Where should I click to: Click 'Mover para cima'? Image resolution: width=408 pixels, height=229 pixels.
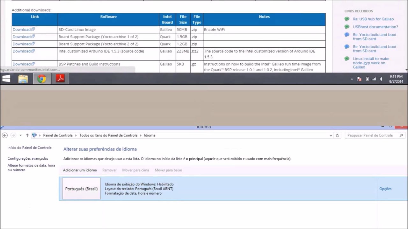click(135, 170)
